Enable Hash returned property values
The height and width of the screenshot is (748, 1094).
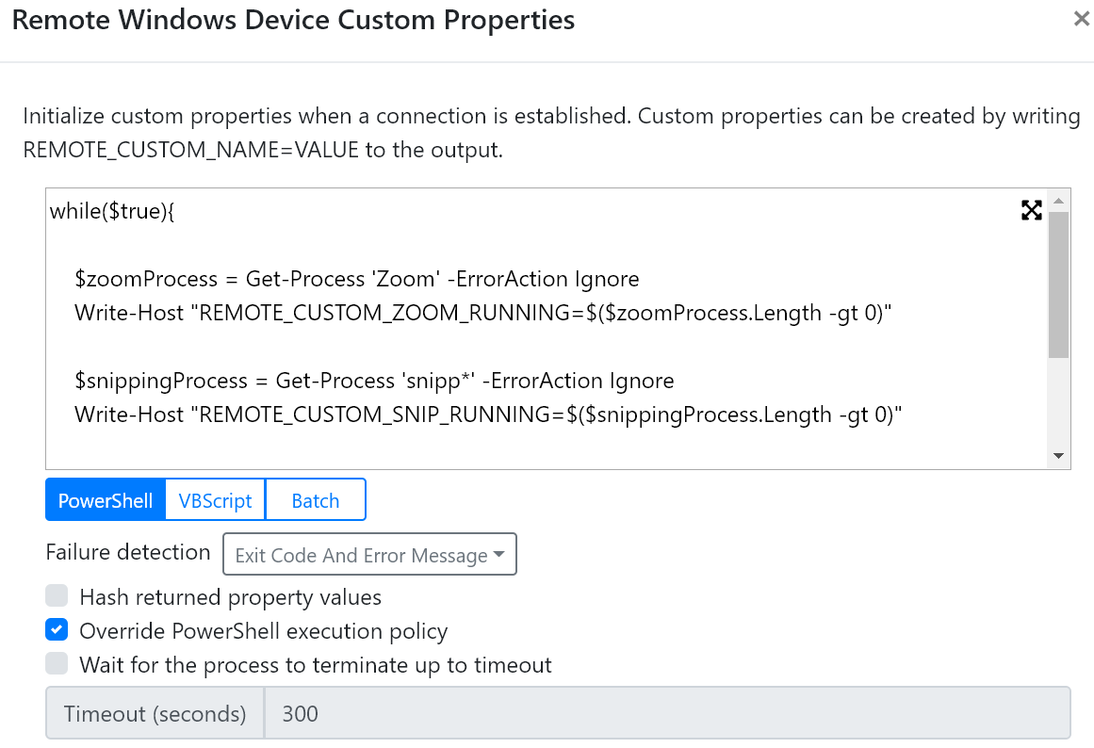click(x=56, y=595)
